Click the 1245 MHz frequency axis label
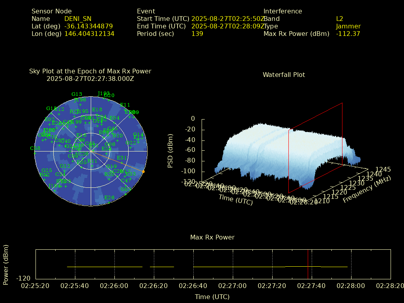This screenshot has width=404, height=303. tap(383, 170)
